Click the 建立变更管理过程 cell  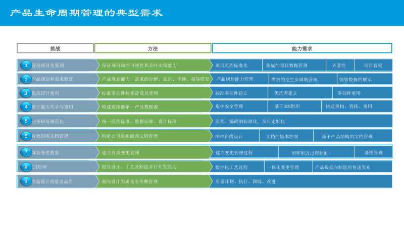pyautogui.click(x=244, y=152)
